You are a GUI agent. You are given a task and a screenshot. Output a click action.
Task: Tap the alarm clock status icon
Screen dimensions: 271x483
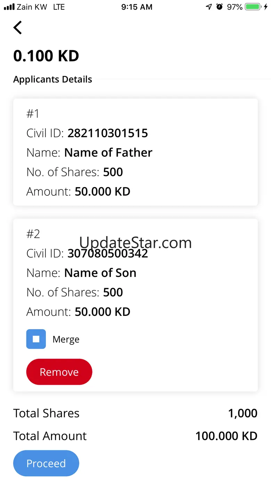tap(219, 7)
